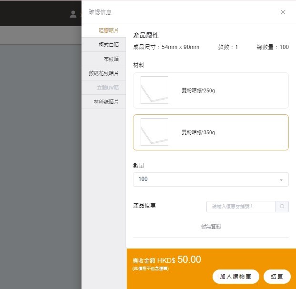Screen dimensions: 296x289
Task: Switch to the 柯式白咭 tab
Action: [x=108, y=45]
